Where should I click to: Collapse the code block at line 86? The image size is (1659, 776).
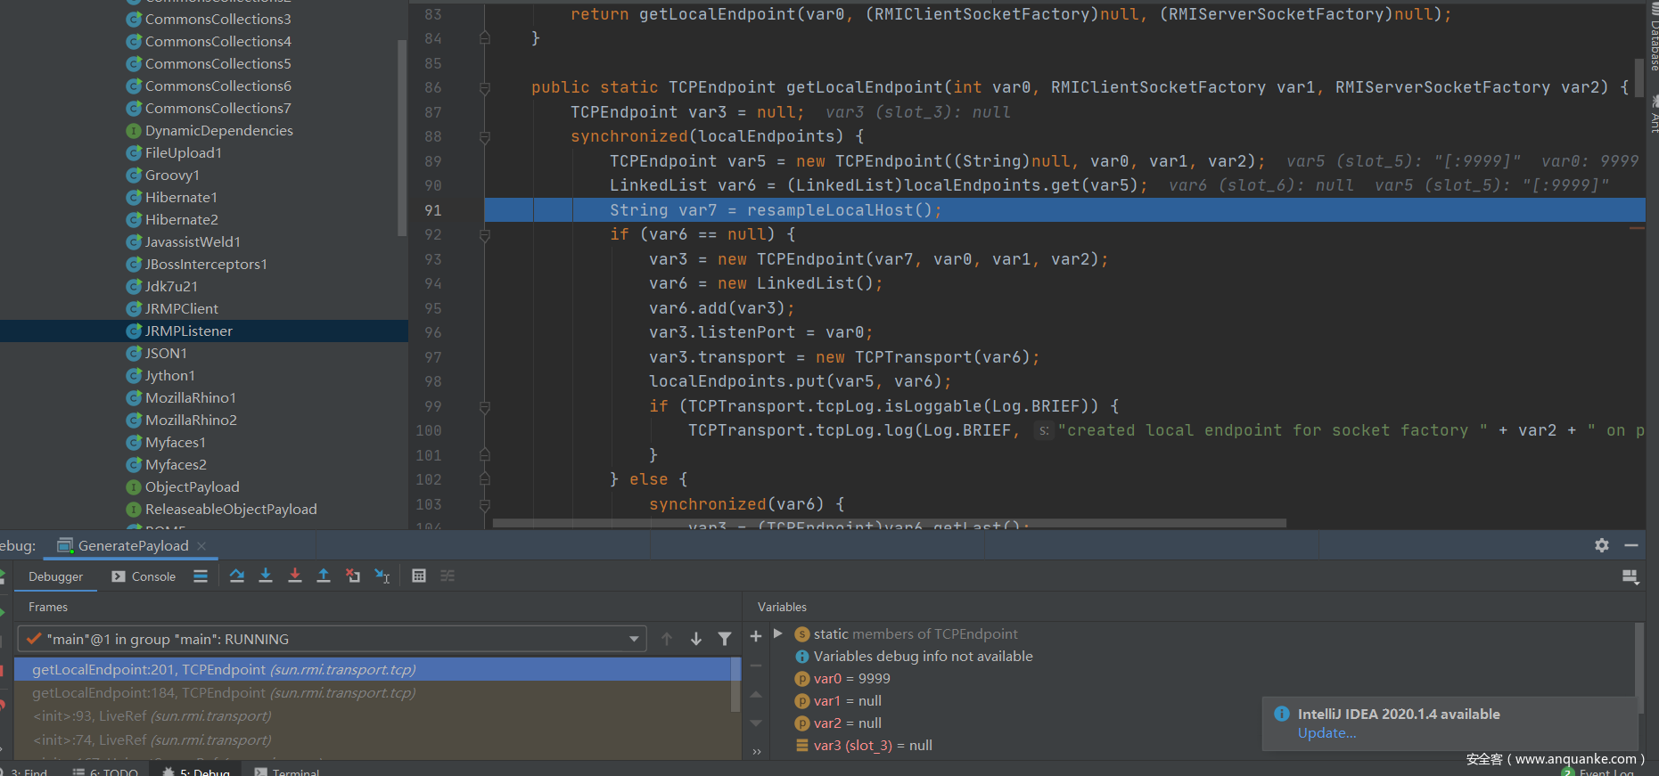(x=485, y=88)
